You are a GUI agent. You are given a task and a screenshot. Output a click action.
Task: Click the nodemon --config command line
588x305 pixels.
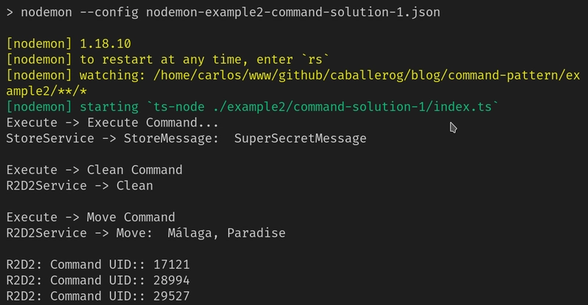pos(223,12)
